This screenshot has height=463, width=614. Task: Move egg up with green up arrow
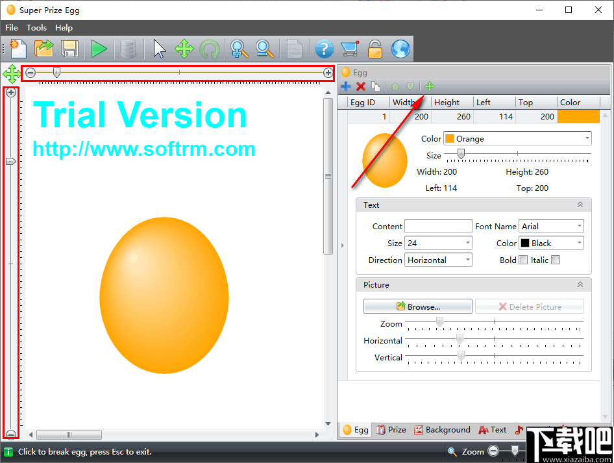pos(395,86)
